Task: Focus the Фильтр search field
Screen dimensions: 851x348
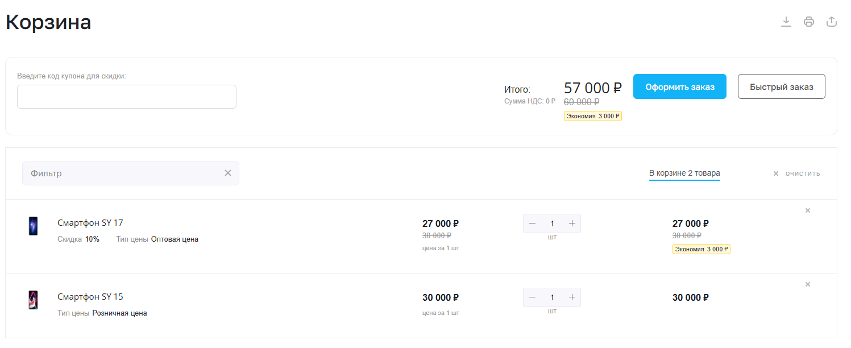Action: pos(131,173)
